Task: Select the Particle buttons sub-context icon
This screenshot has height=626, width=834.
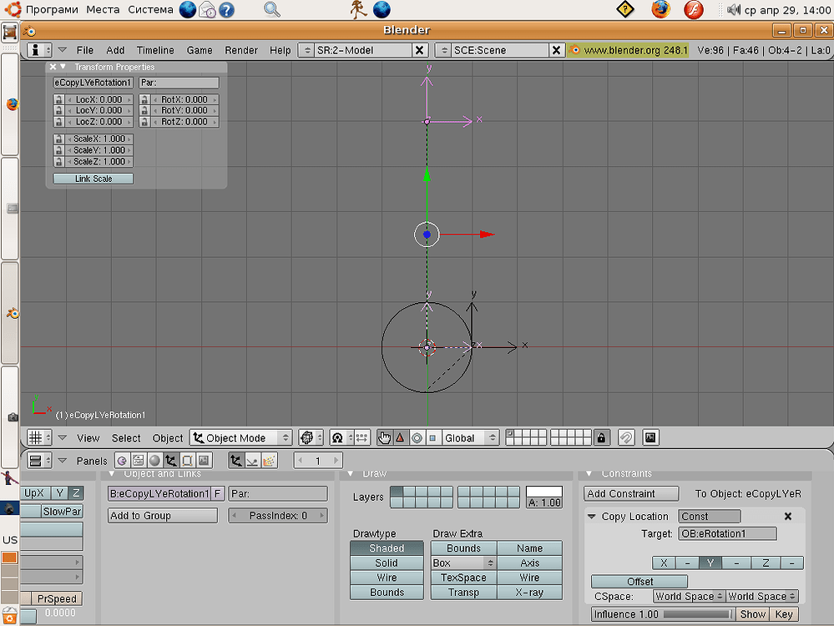Action: click(x=269, y=461)
